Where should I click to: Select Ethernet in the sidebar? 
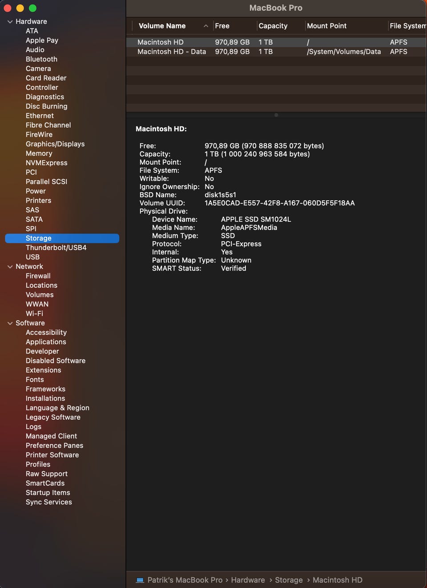click(40, 116)
